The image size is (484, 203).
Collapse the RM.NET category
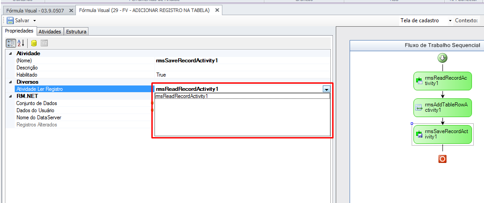point(11,96)
